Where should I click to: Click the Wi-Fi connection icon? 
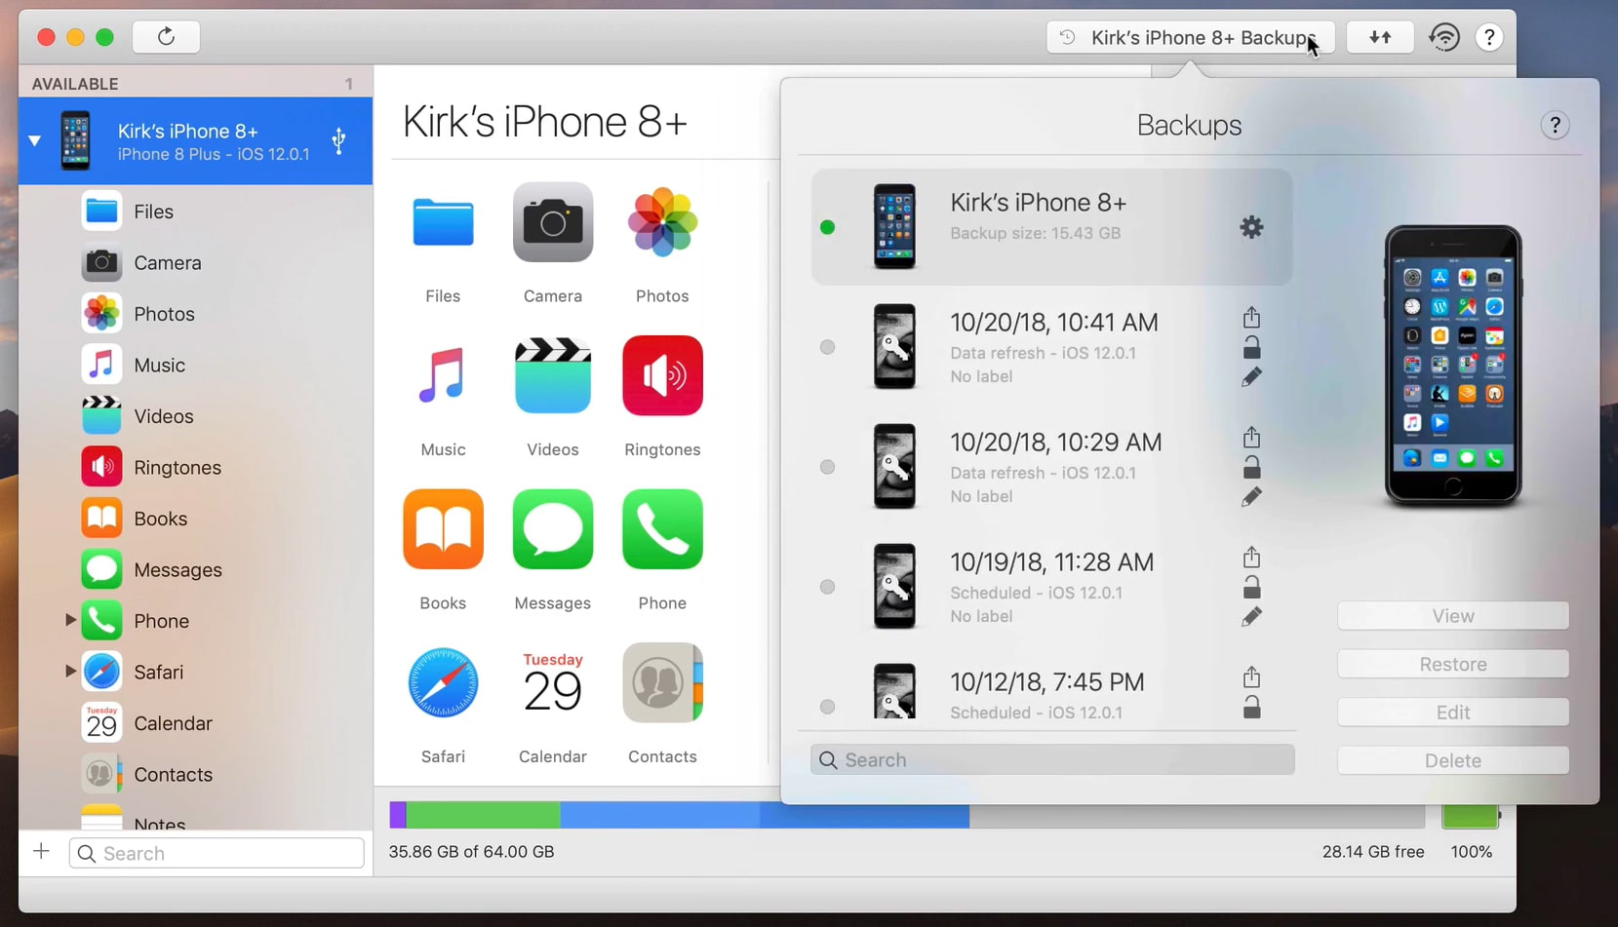[x=1444, y=37]
